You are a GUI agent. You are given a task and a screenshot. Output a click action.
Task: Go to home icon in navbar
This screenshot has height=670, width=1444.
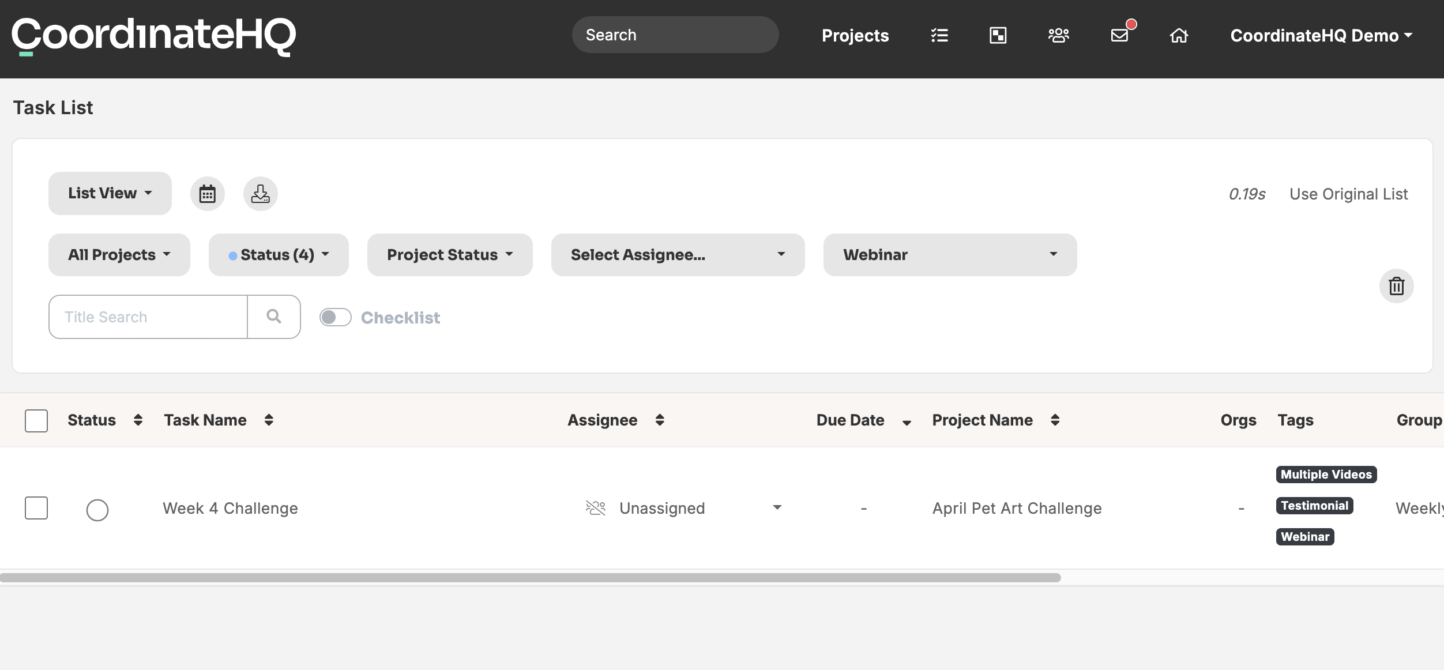(x=1179, y=36)
